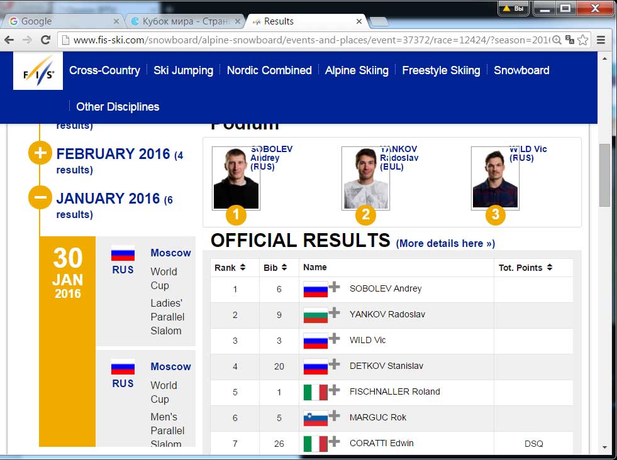Click the address bar URL field
Screen dimensions: 617x460
308,40
